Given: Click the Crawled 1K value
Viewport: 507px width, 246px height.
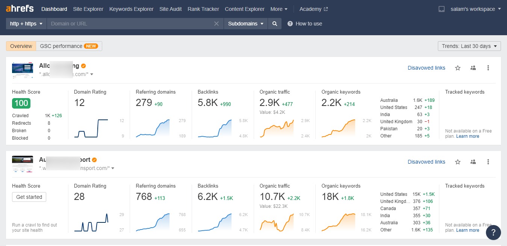Looking at the screenshot, I should (47, 116).
